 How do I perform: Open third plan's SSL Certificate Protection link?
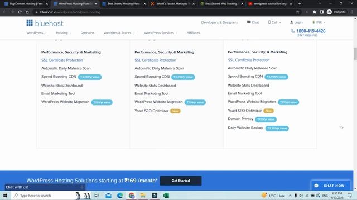249,60
